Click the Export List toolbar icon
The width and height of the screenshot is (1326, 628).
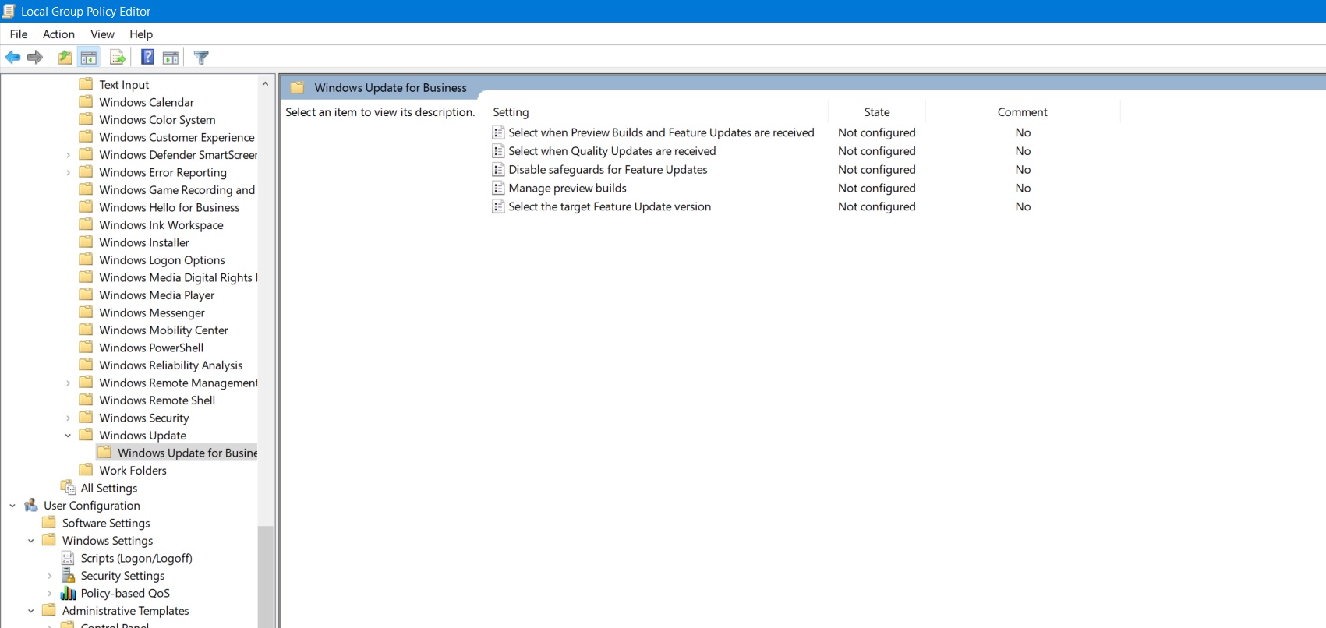click(118, 57)
